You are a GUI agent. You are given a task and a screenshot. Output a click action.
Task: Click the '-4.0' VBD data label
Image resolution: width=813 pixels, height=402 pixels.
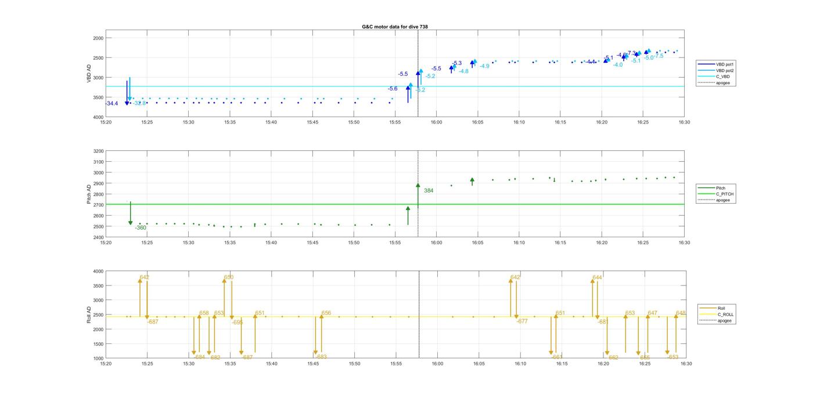617,65
